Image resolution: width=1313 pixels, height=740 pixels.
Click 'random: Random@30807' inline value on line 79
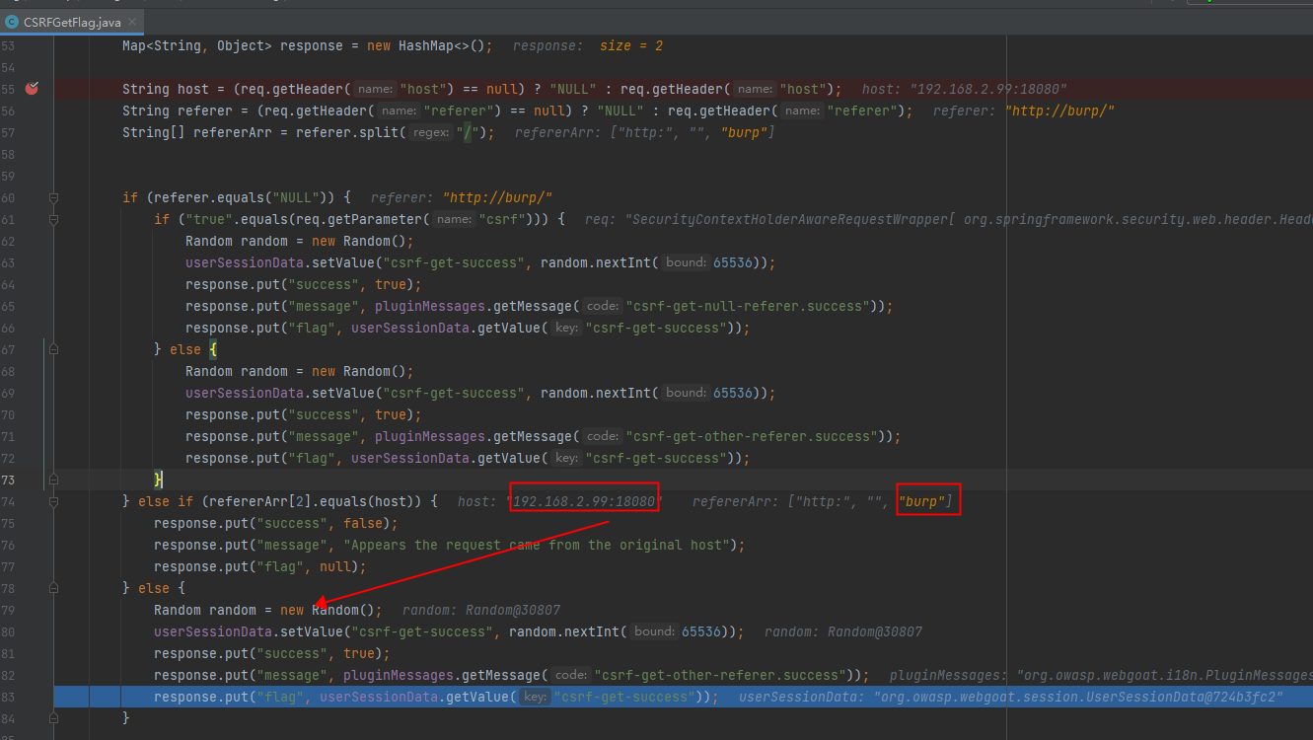(x=481, y=610)
